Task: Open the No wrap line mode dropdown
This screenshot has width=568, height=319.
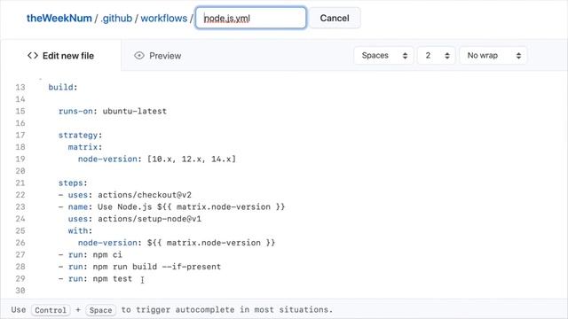Action: click(x=493, y=55)
